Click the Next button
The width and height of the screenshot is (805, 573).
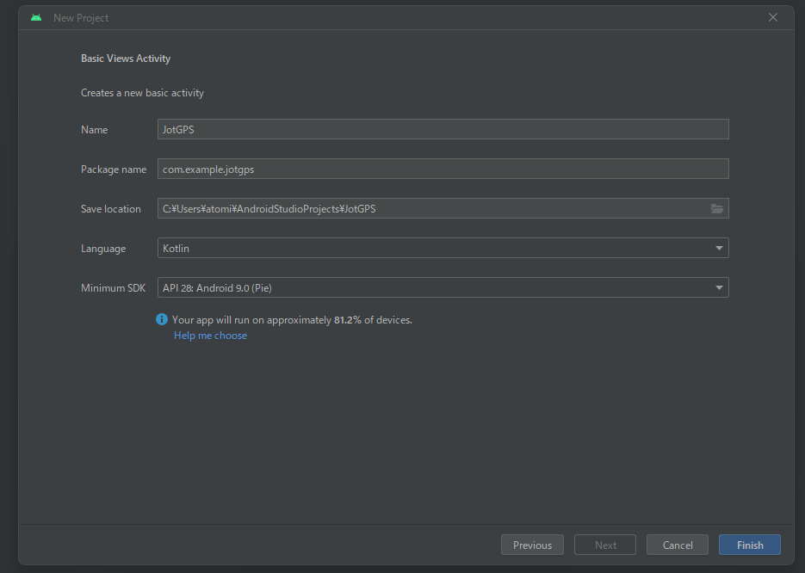click(604, 545)
